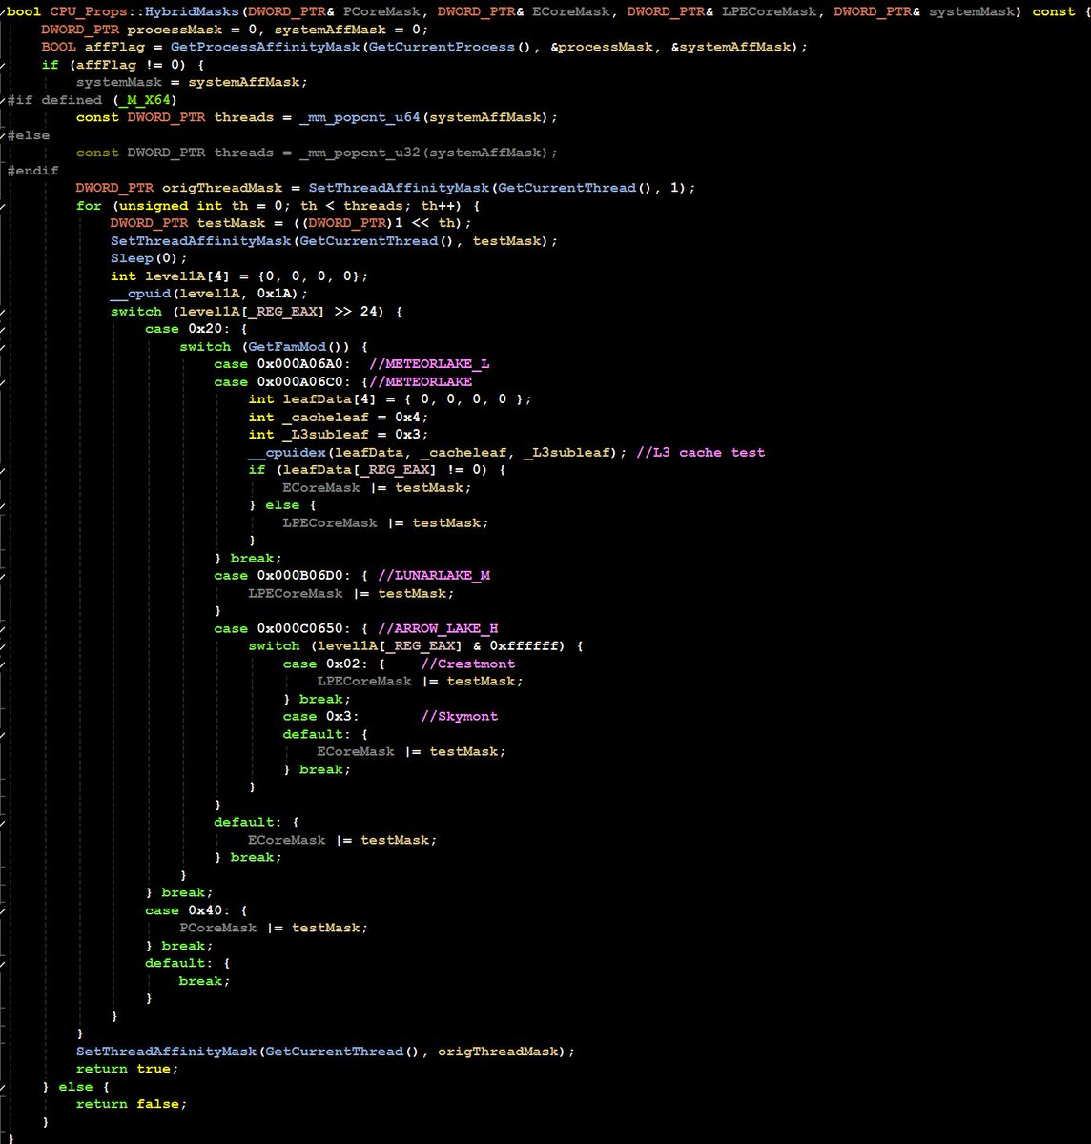The image size is (1091, 1144).
Task: Click '_cacheleaf = 0x4;' assignment
Action: tap(356, 418)
